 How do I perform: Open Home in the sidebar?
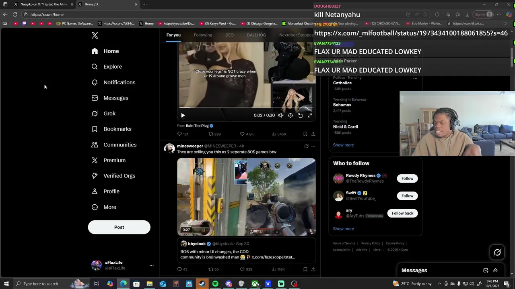pos(105,51)
